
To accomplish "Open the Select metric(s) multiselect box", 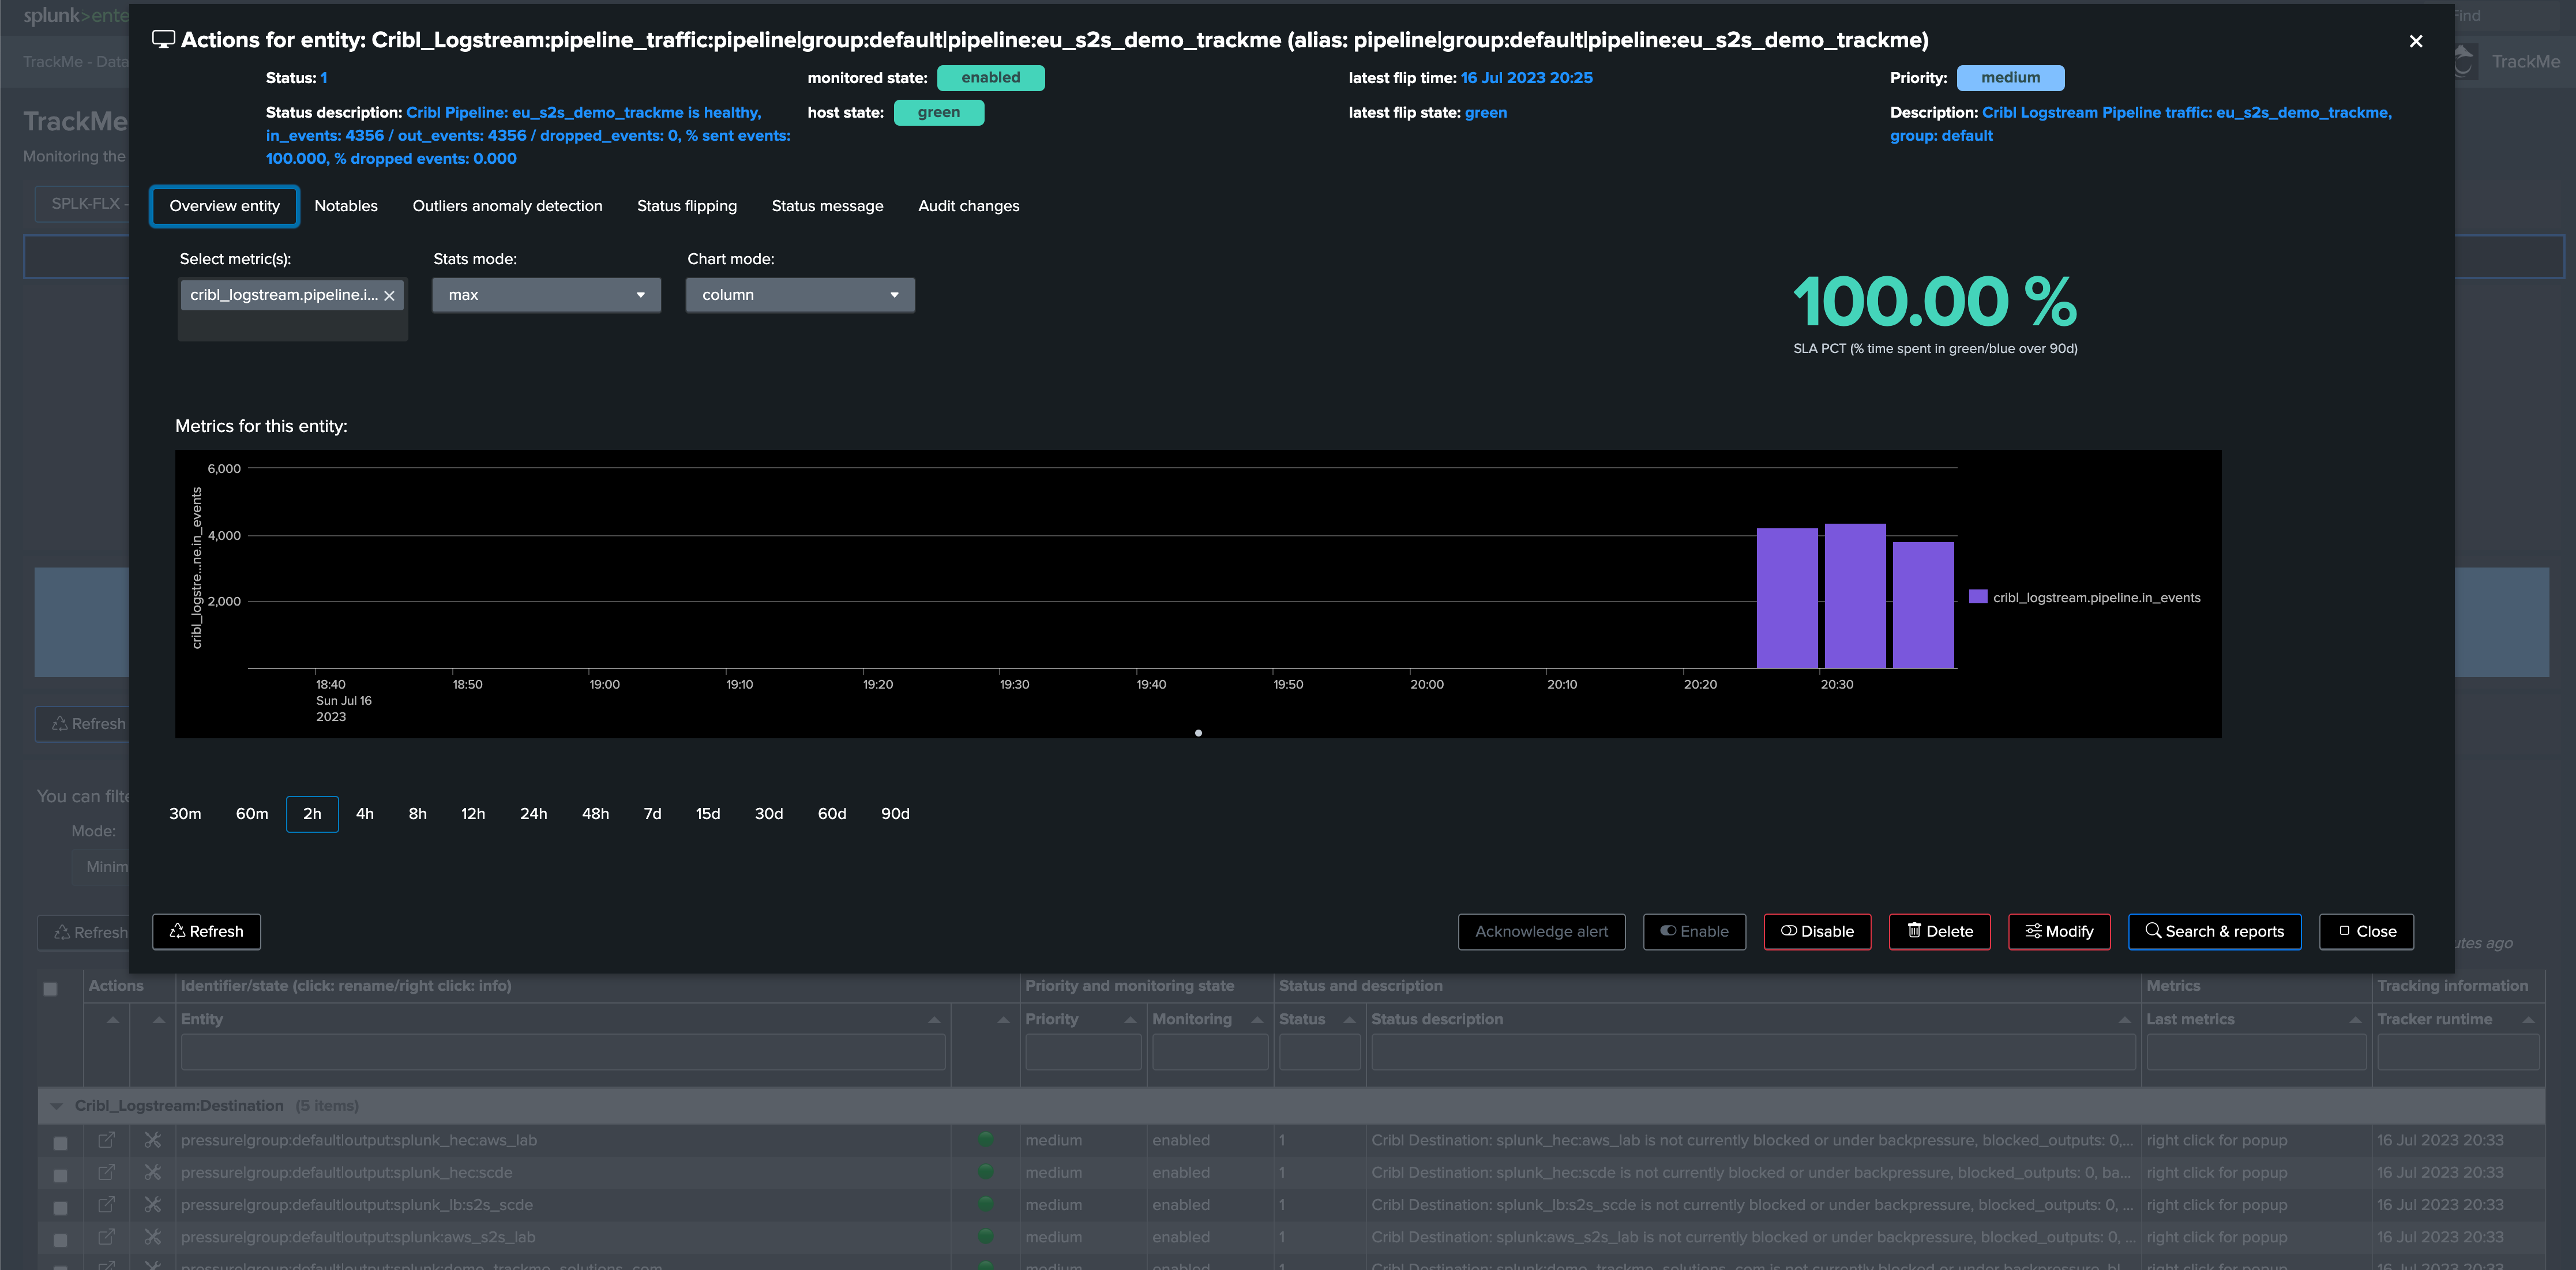I will 292,309.
